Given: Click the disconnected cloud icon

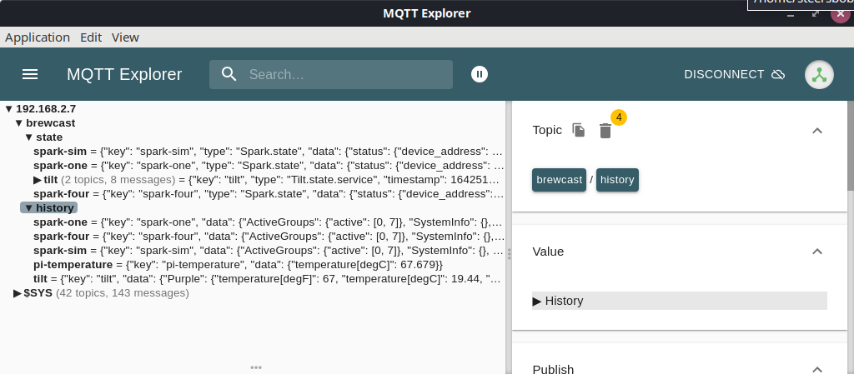Looking at the screenshot, I should click(778, 74).
